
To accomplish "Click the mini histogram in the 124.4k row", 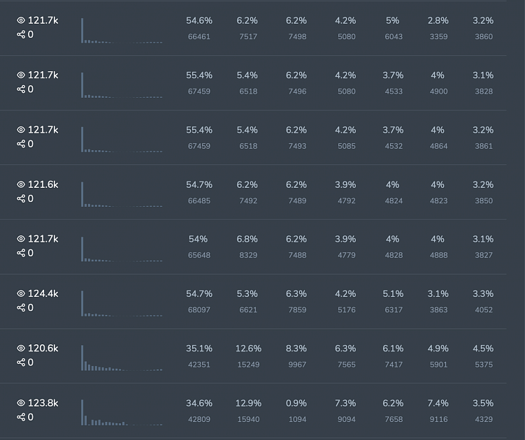I will [122, 303].
